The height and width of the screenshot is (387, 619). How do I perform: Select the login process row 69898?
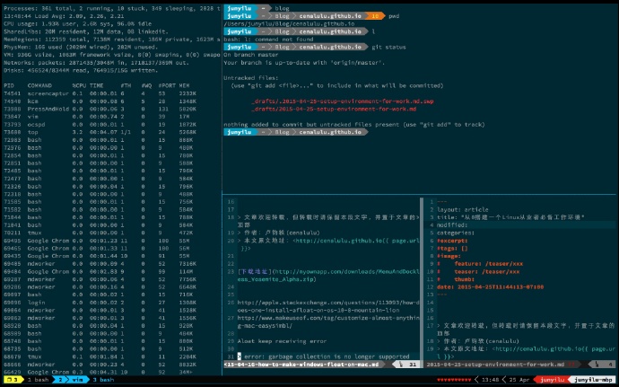tap(100, 303)
